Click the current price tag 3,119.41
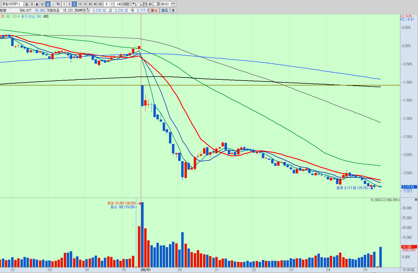Viewport: 418px width, 273px height. (409, 187)
